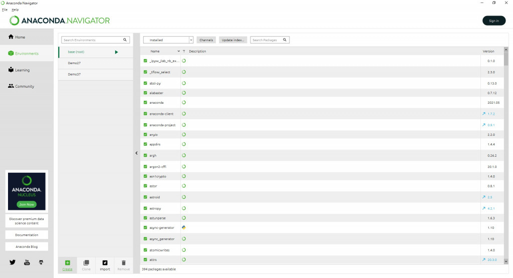The width and height of the screenshot is (513, 278).
Task: Click search magnifier in Search Packages
Action: 285,40
